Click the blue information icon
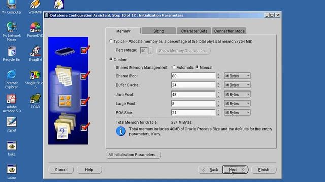 121,131
